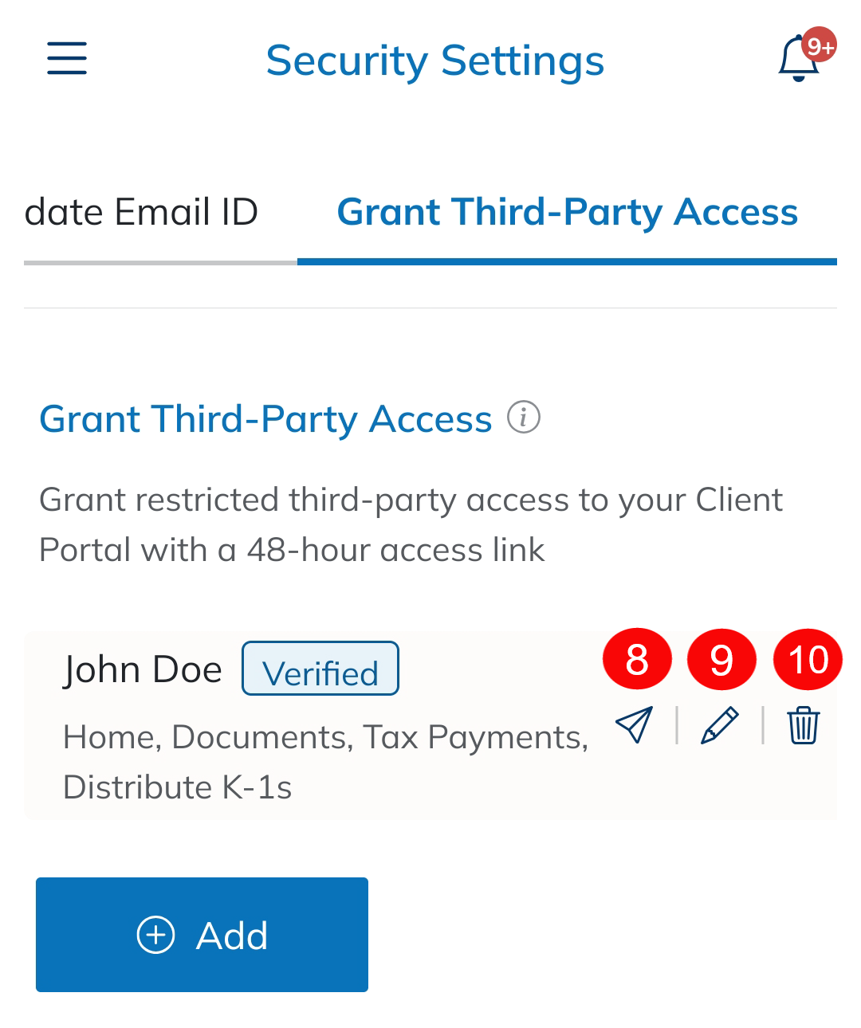The width and height of the screenshot is (861, 1028).
Task: Send the access link to John Doe
Action: click(635, 725)
